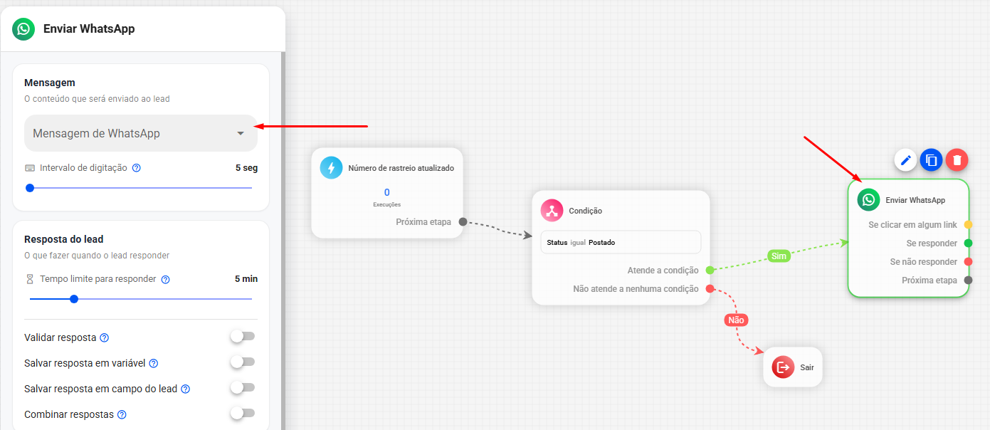
Task: Open help icon next to Validar resposta
Action: point(104,337)
